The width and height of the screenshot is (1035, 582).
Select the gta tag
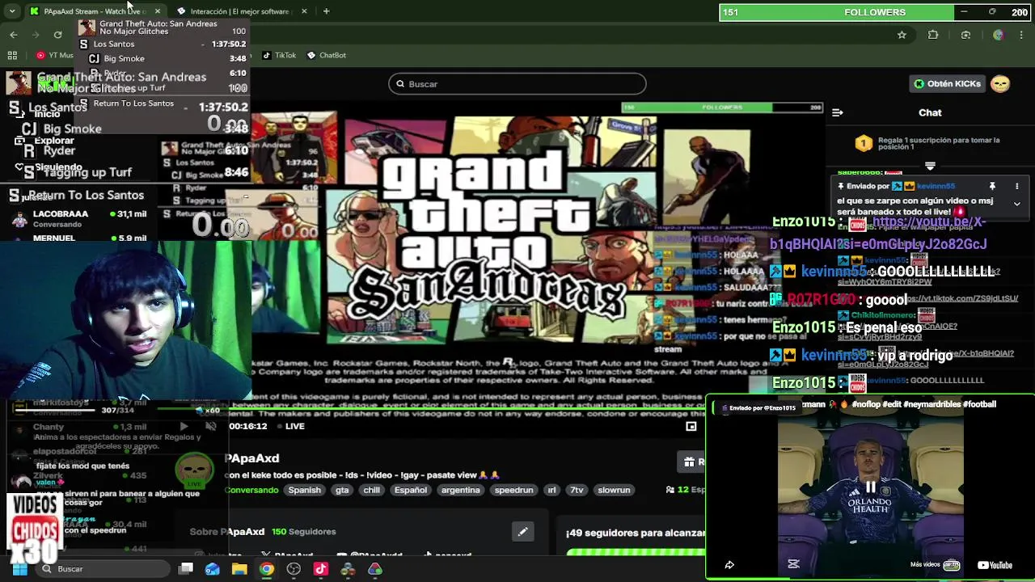342,490
